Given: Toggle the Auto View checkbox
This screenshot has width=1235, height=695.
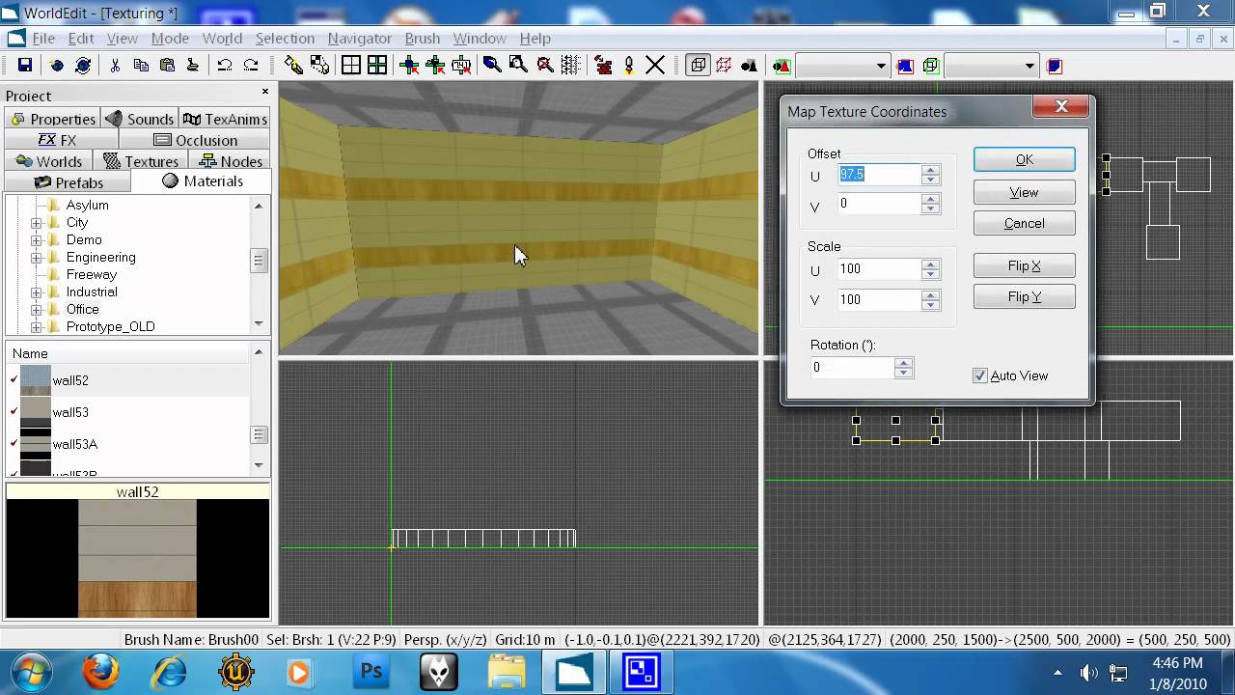Looking at the screenshot, I should (x=980, y=375).
